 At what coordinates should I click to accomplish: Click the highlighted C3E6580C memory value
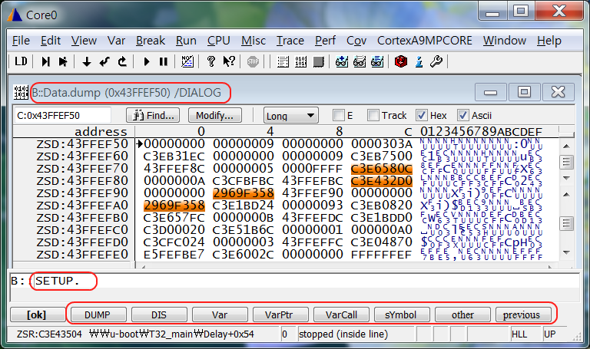click(x=381, y=168)
